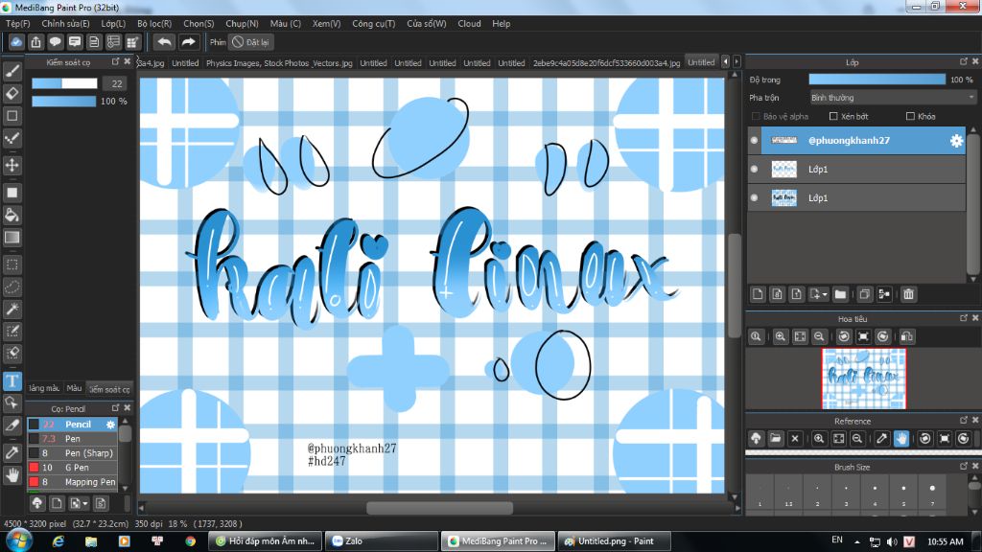The height and width of the screenshot is (552, 982).
Task: Open the Bộ lọc(R) menu
Action: coord(154,24)
